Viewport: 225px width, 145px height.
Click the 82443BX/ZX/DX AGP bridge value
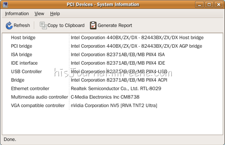coord(136,46)
